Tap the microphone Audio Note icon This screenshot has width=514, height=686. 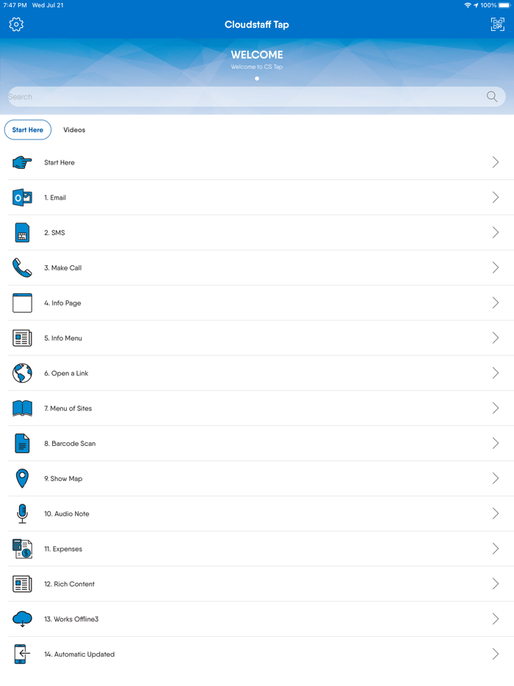click(22, 513)
